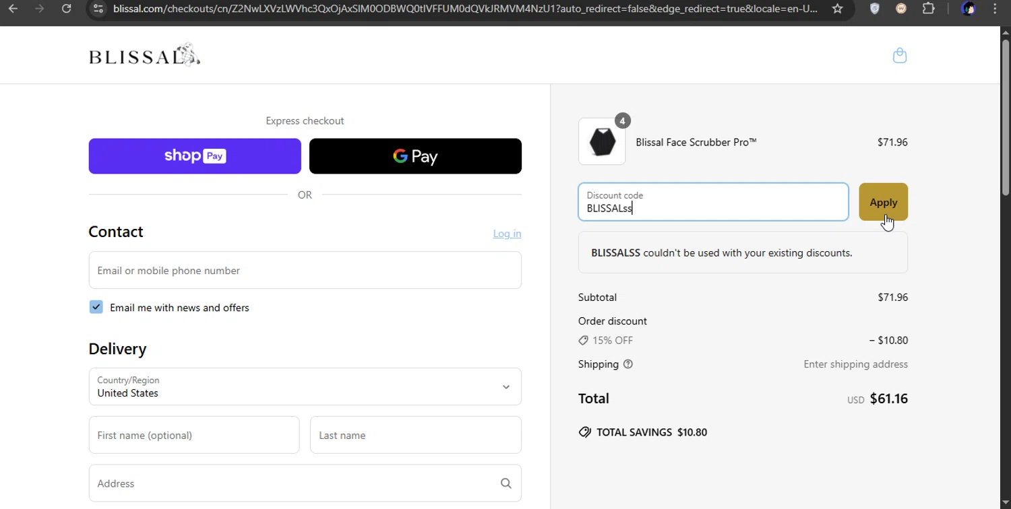Image resolution: width=1011 pixels, height=509 pixels.
Task: Open the browser profile avatar
Action: (969, 9)
